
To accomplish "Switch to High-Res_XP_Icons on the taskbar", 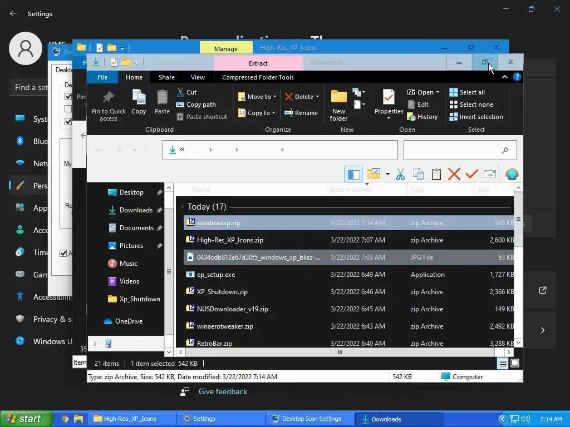I will click(132, 419).
